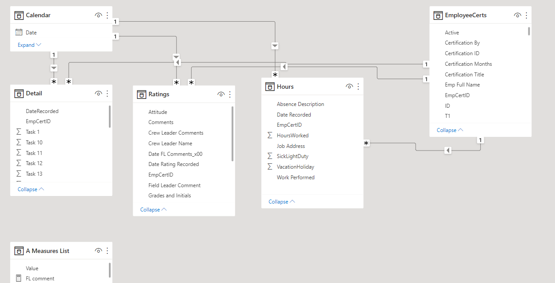Select the Crew Leader Comments field

coord(176,133)
